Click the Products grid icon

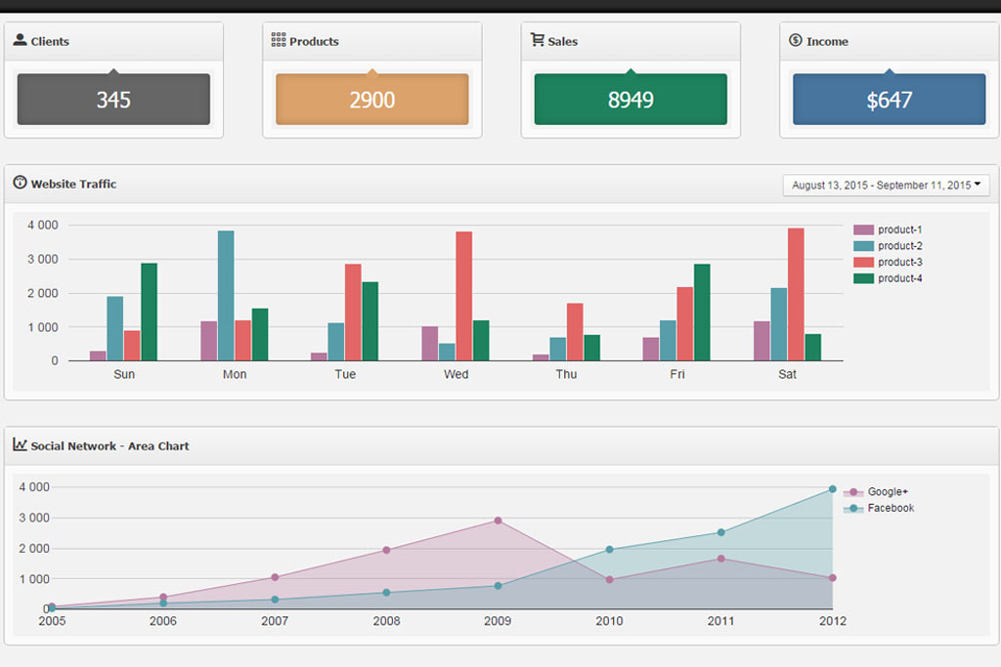(x=277, y=41)
